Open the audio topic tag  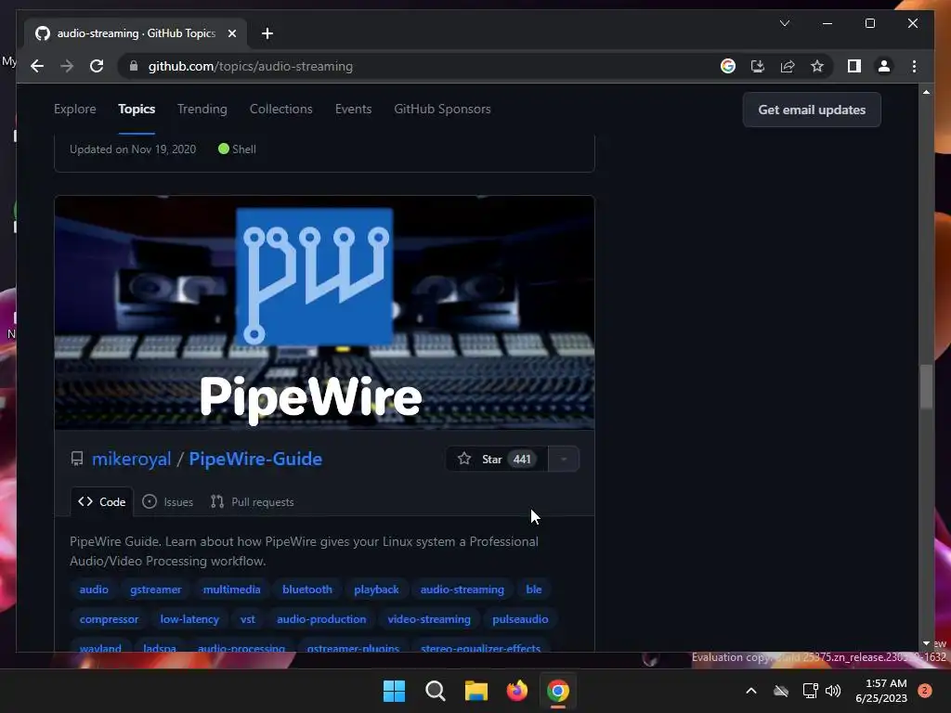point(94,590)
